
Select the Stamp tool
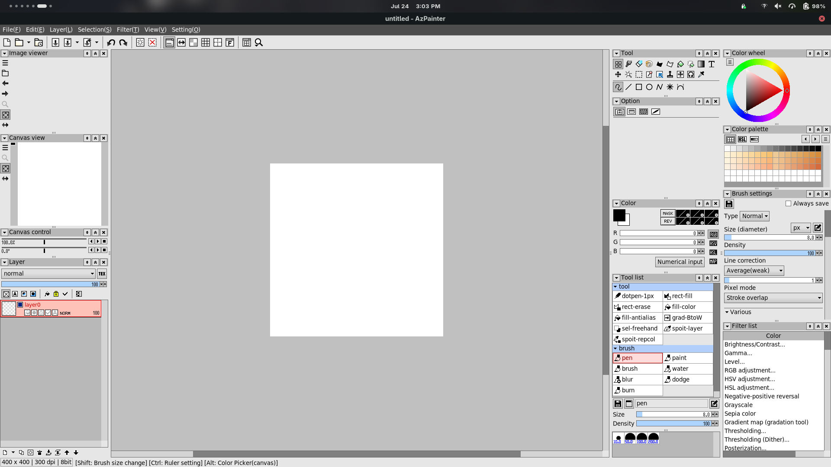tap(670, 74)
